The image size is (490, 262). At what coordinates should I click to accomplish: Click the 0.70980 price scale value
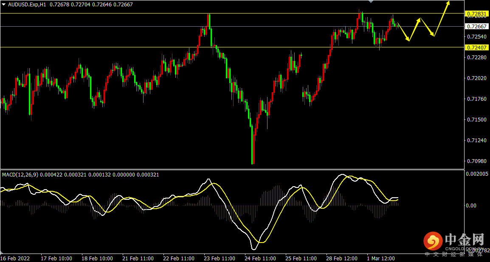click(x=477, y=161)
